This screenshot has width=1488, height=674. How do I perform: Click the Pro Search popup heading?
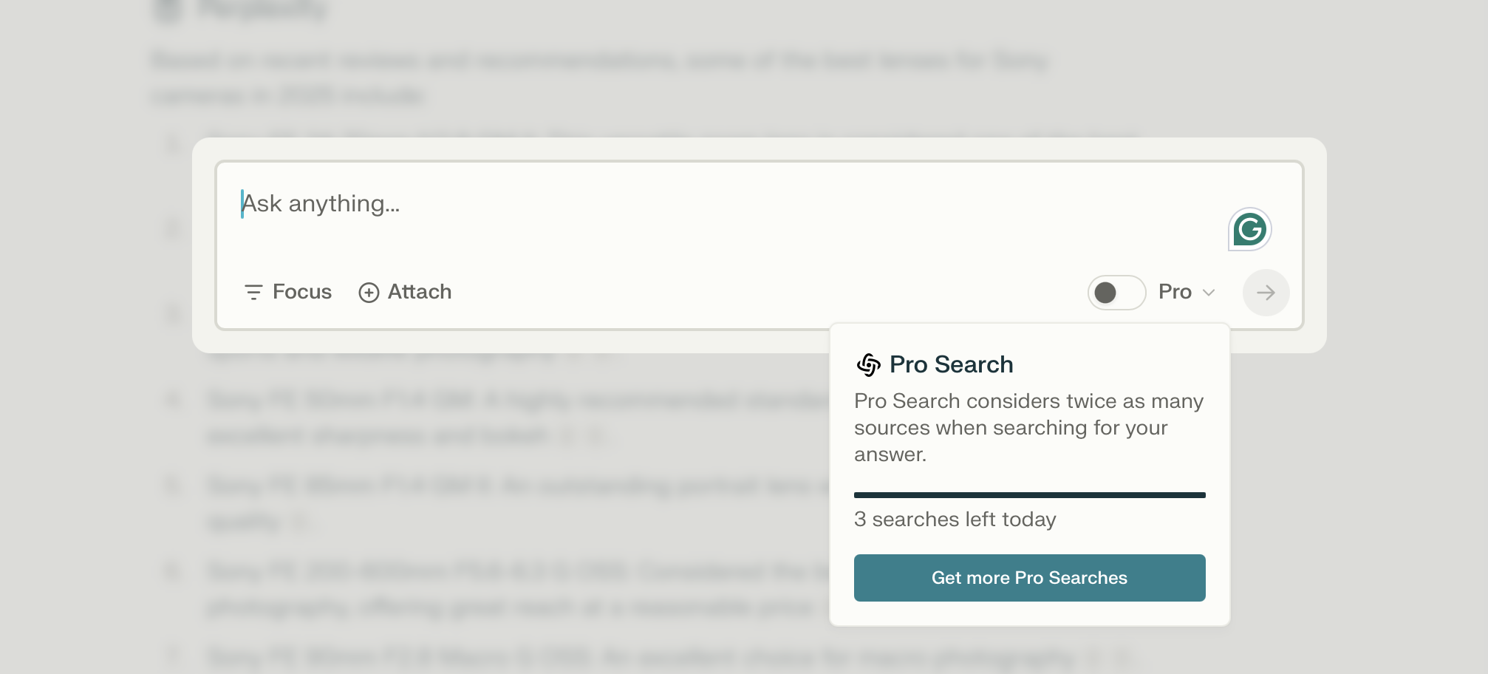tap(951, 364)
